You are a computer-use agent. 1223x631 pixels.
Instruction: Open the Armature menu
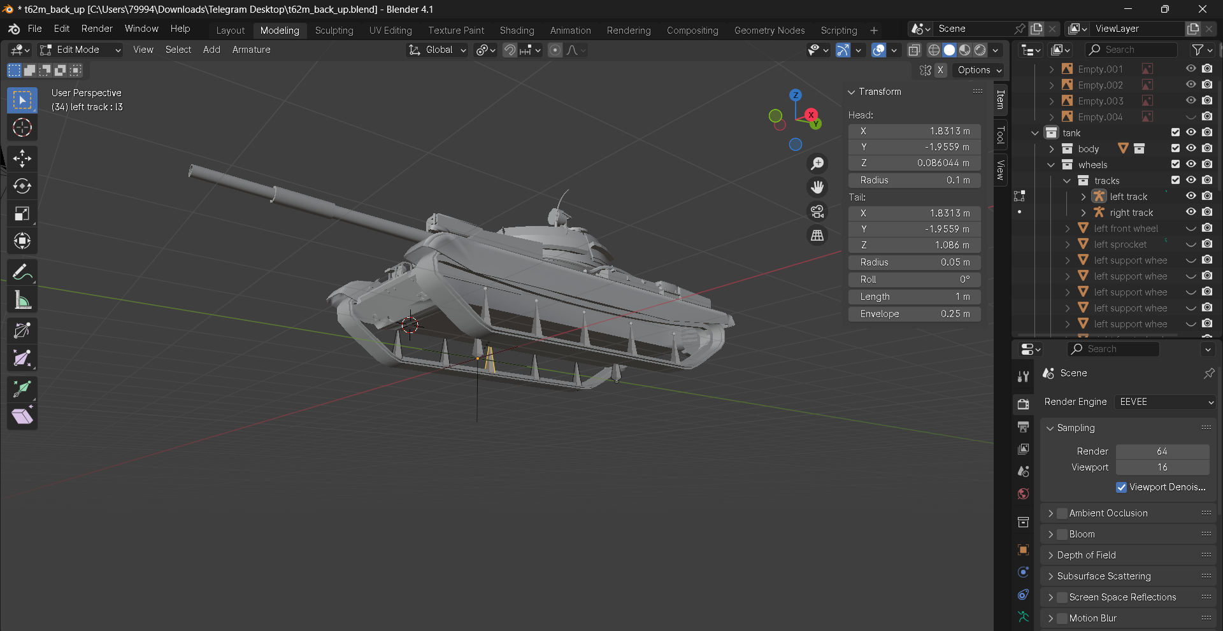point(251,50)
